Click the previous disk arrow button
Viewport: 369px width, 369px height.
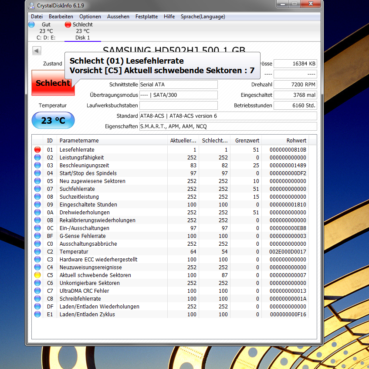click(37, 51)
